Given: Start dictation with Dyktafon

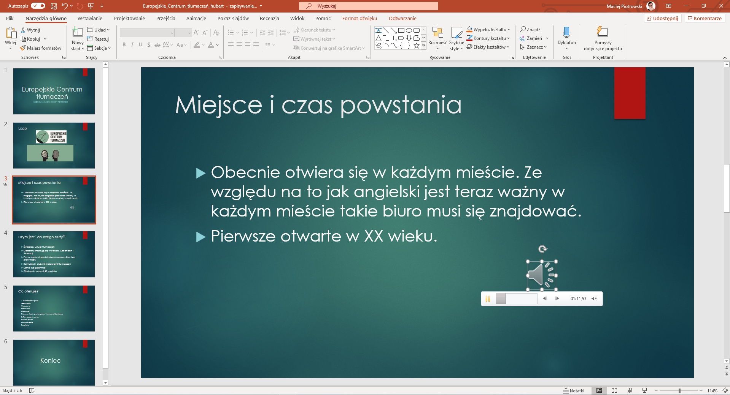Looking at the screenshot, I should click(x=566, y=38).
